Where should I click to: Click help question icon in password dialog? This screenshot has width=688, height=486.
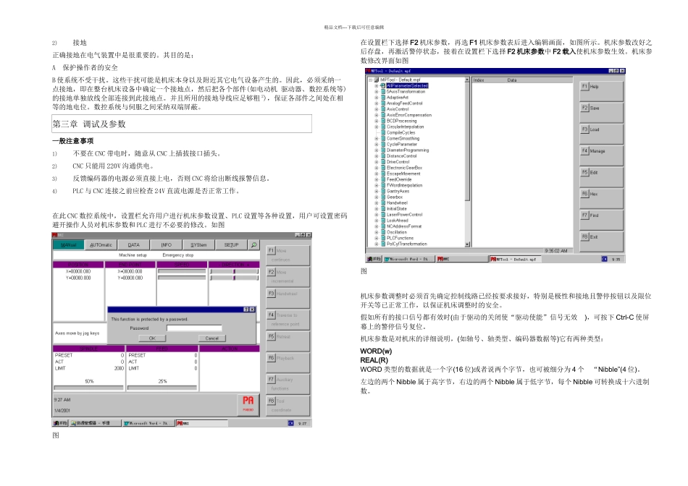[246, 310]
